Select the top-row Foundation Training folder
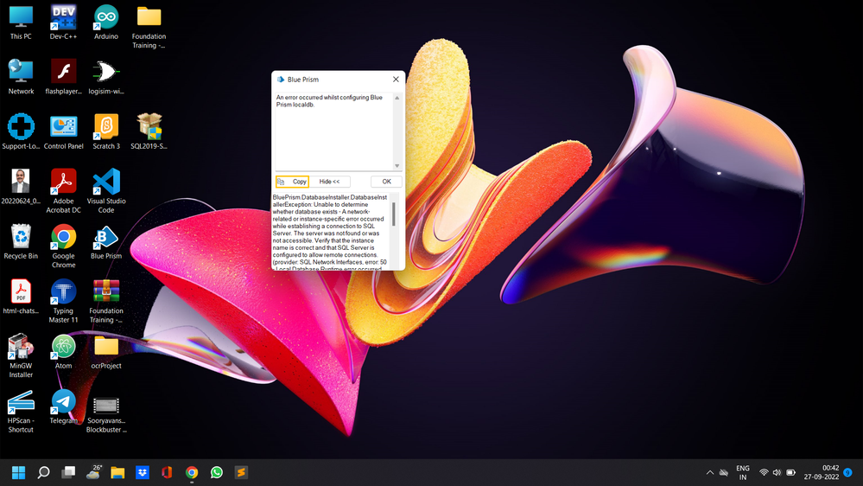863x486 pixels. coord(149,27)
